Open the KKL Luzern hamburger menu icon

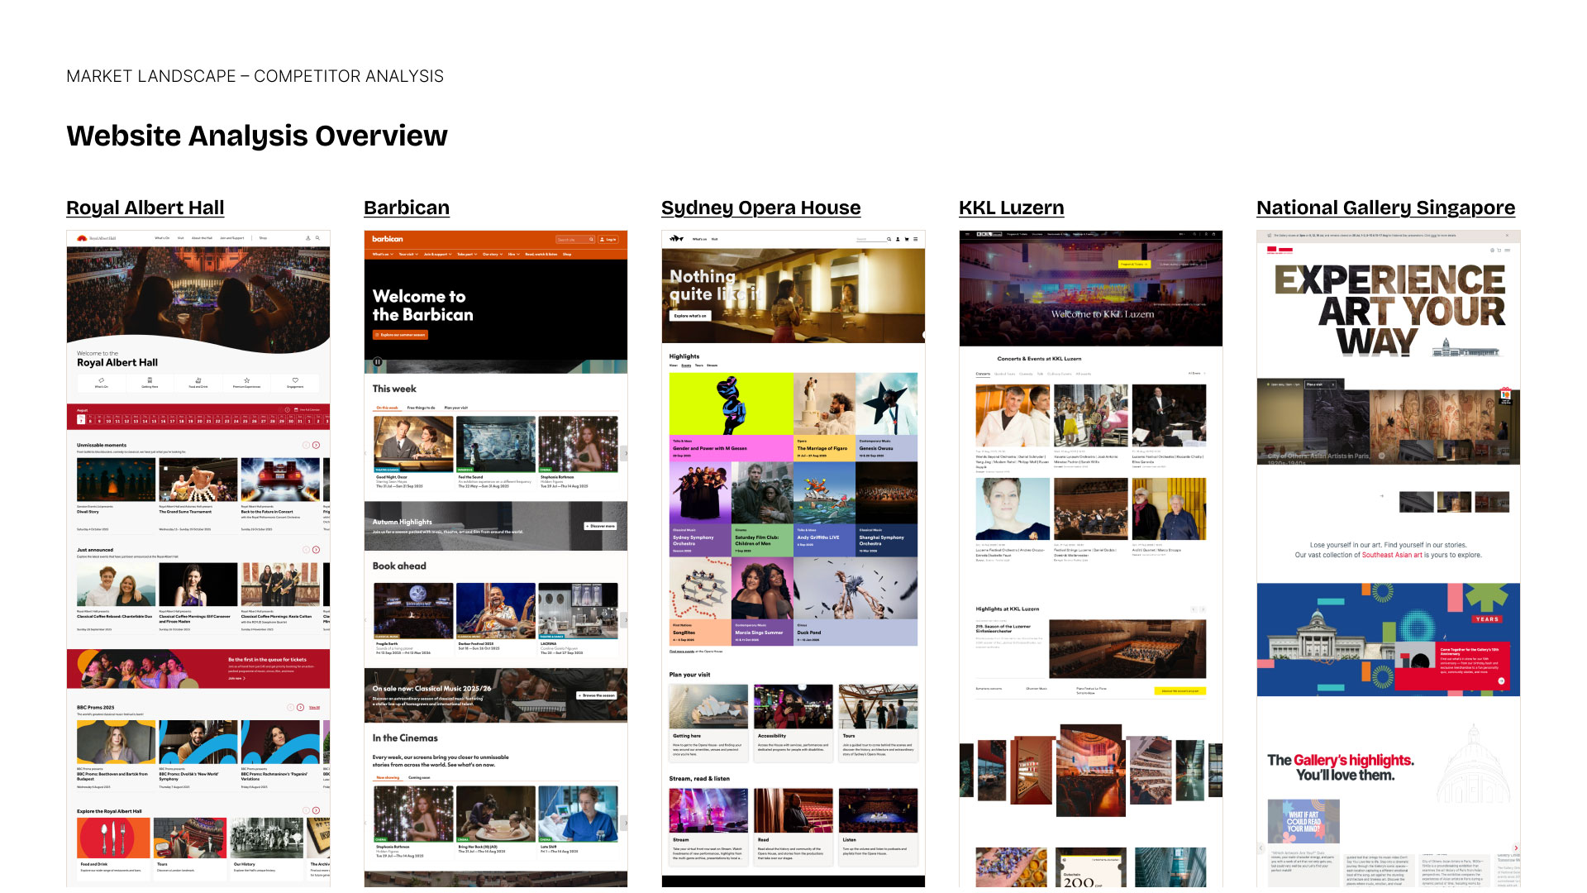[x=967, y=234]
